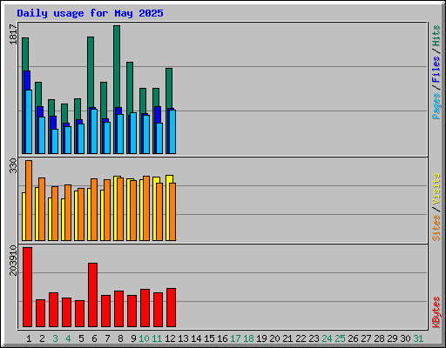Click the orange sites bar for day 1
The height and width of the screenshot is (348, 446).
[x=29, y=200]
